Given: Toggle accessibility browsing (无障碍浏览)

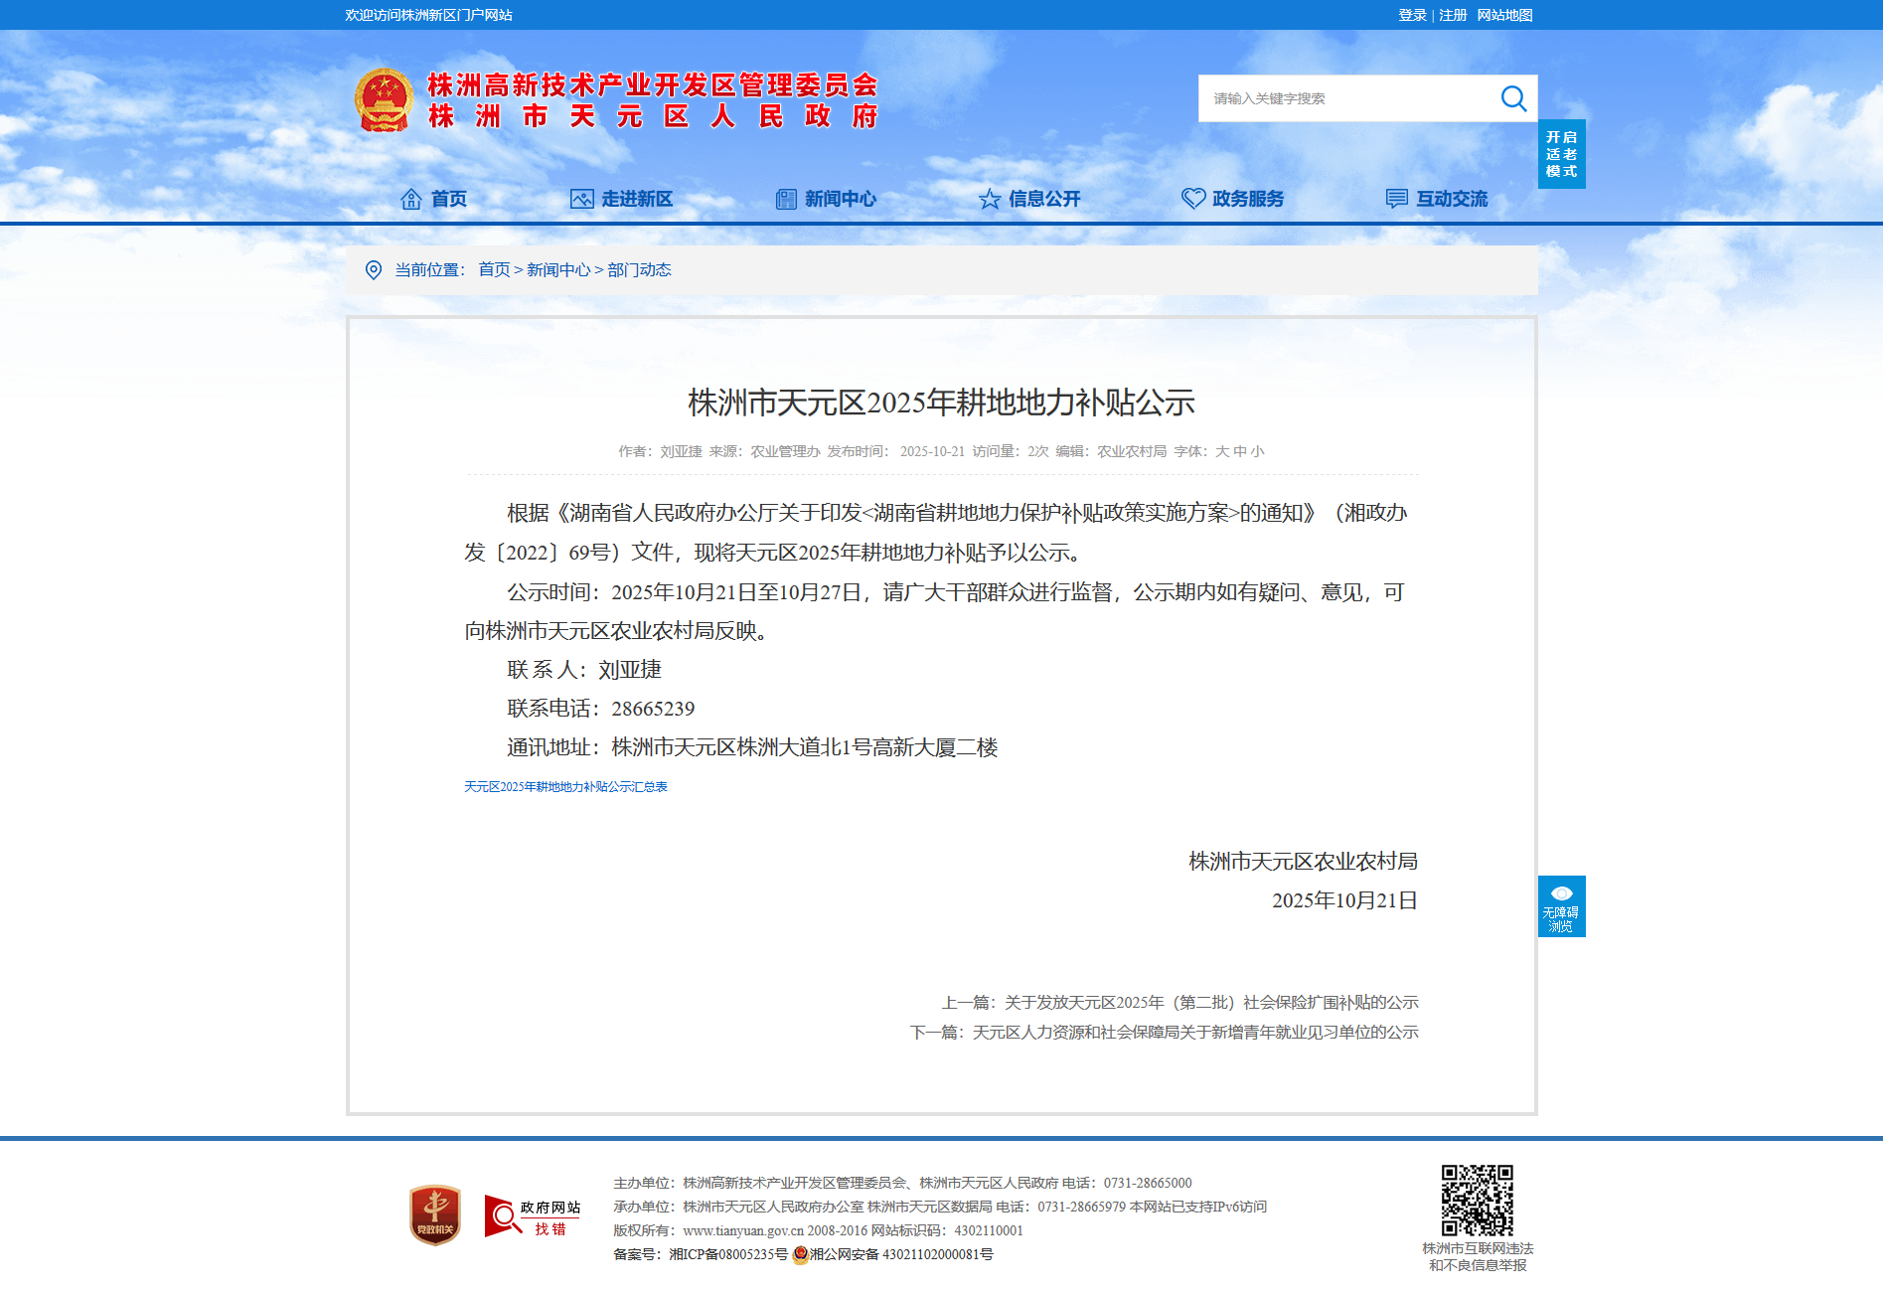Looking at the screenshot, I should tap(1561, 906).
